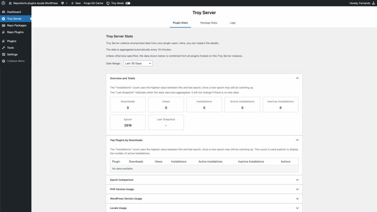Click the Actions column header
This screenshot has height=212, width=377.
coord(286,161)
